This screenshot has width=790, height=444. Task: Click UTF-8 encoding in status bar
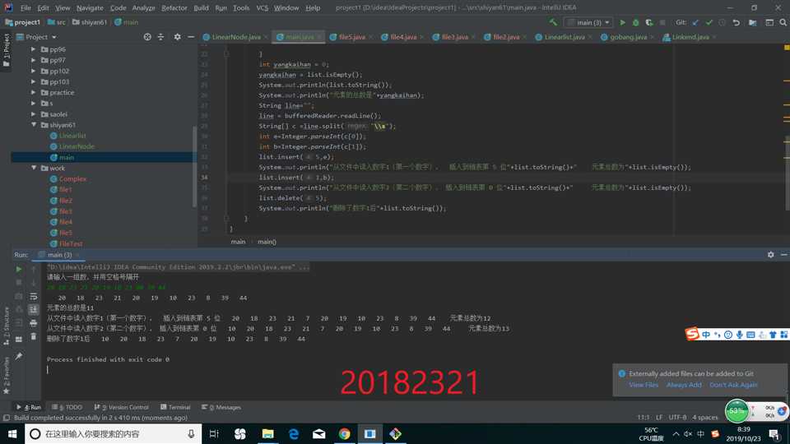click(677, 418)
